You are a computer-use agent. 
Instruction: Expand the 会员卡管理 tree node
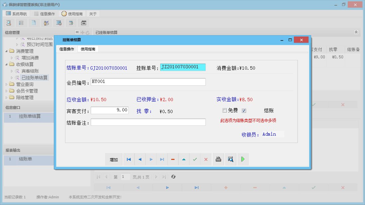[6, 91]
